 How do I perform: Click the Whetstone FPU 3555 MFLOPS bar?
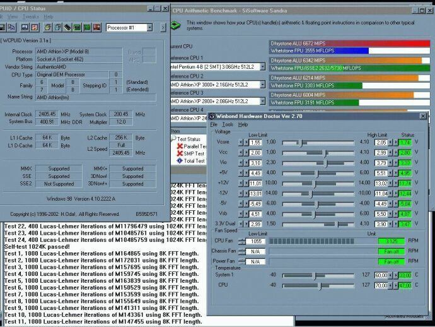[349, 51]
